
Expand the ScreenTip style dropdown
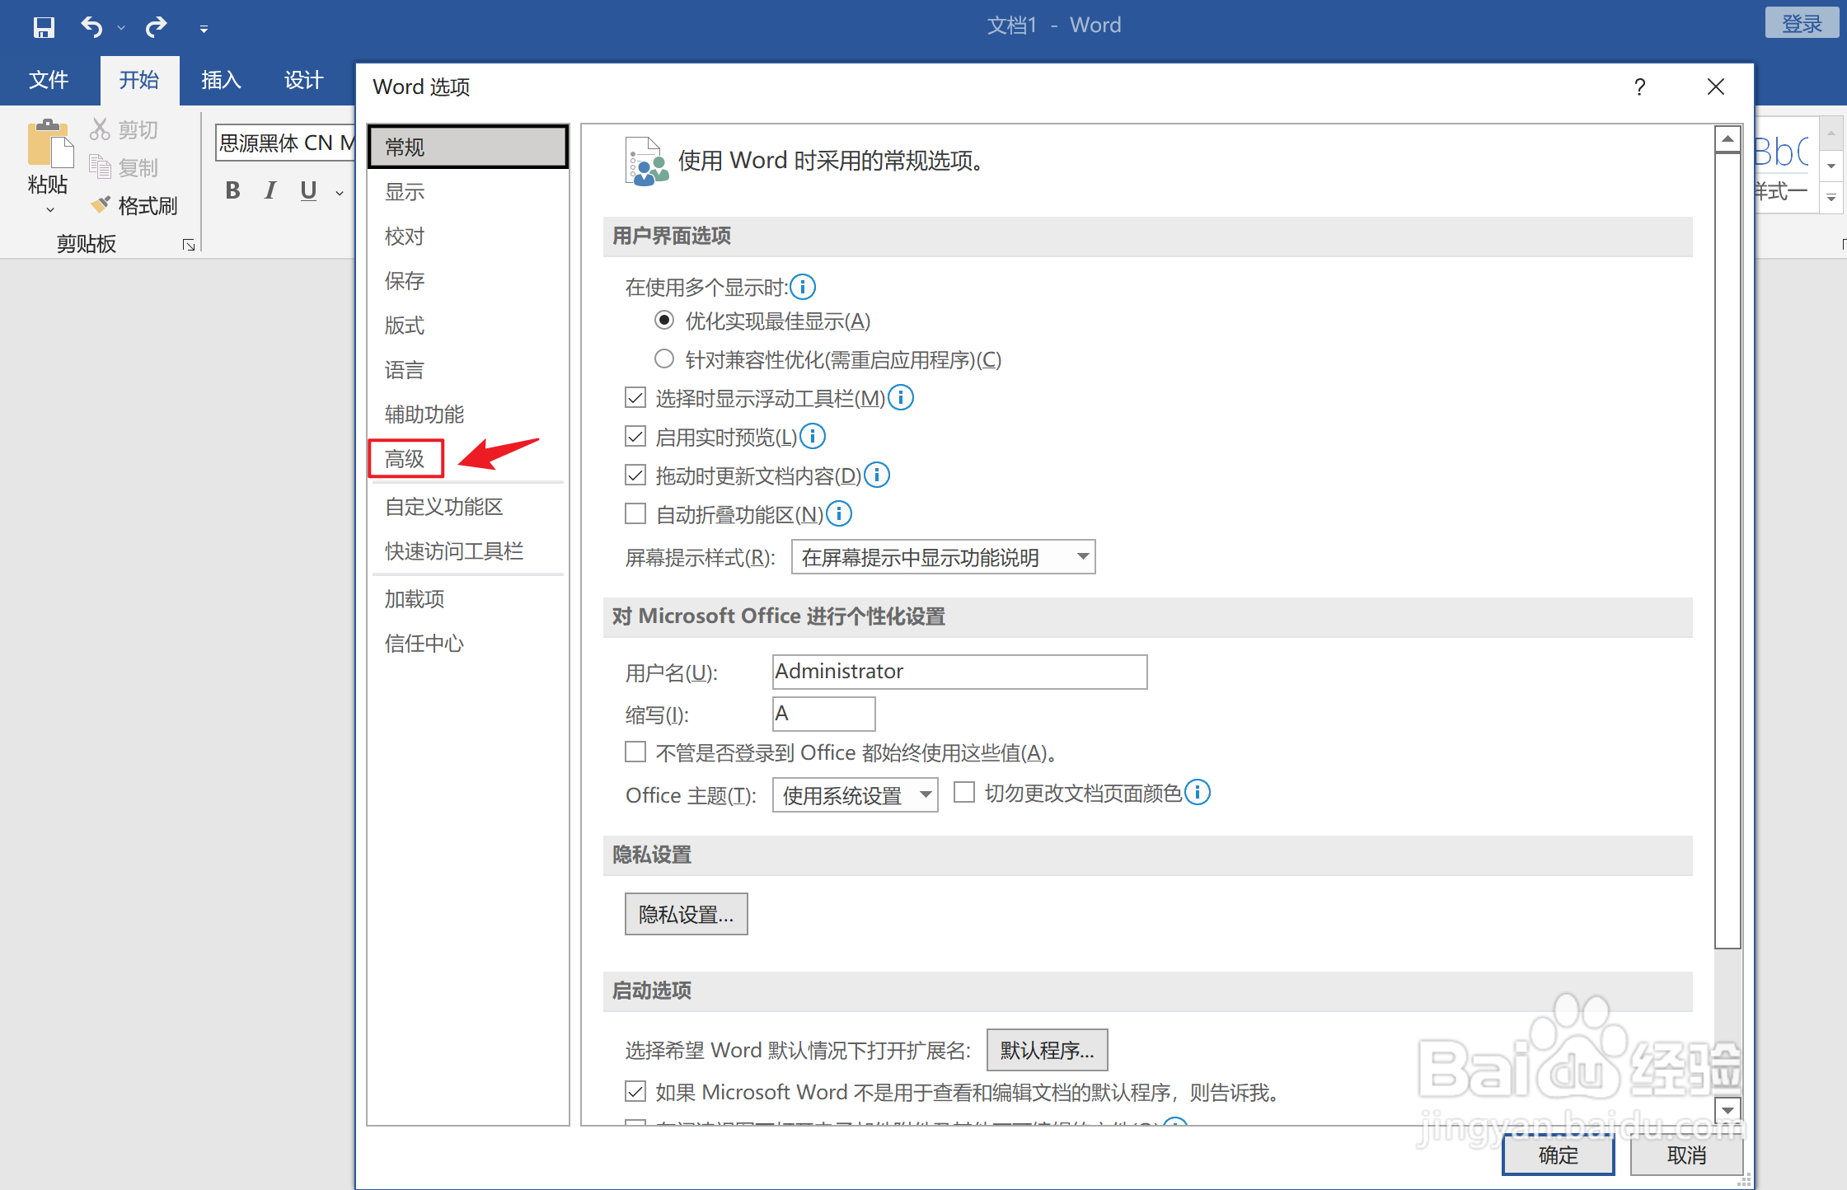pyautogui.click(x=1083, y=557)
